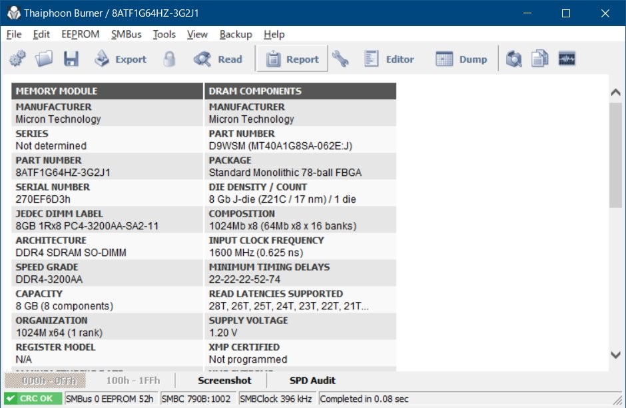Select the 8 Gb J-die density value

tap(282, 199)
